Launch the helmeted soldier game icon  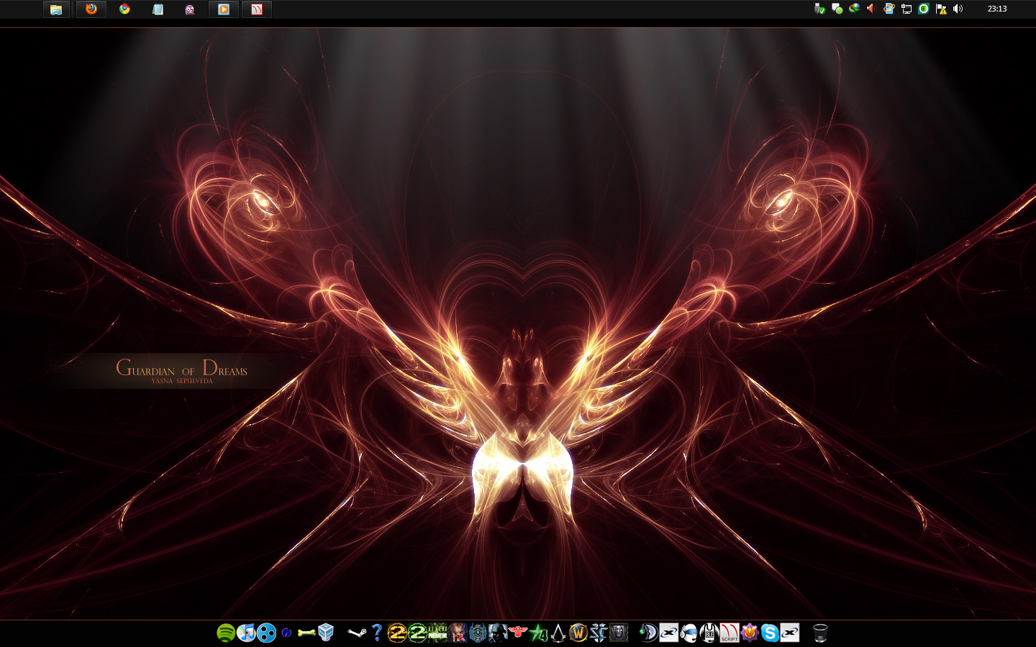pos(498,633)
